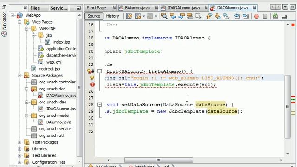Viewport: 297px width, 167px height.
Task: Switch the editor to Source view
Action: [94, 16]
